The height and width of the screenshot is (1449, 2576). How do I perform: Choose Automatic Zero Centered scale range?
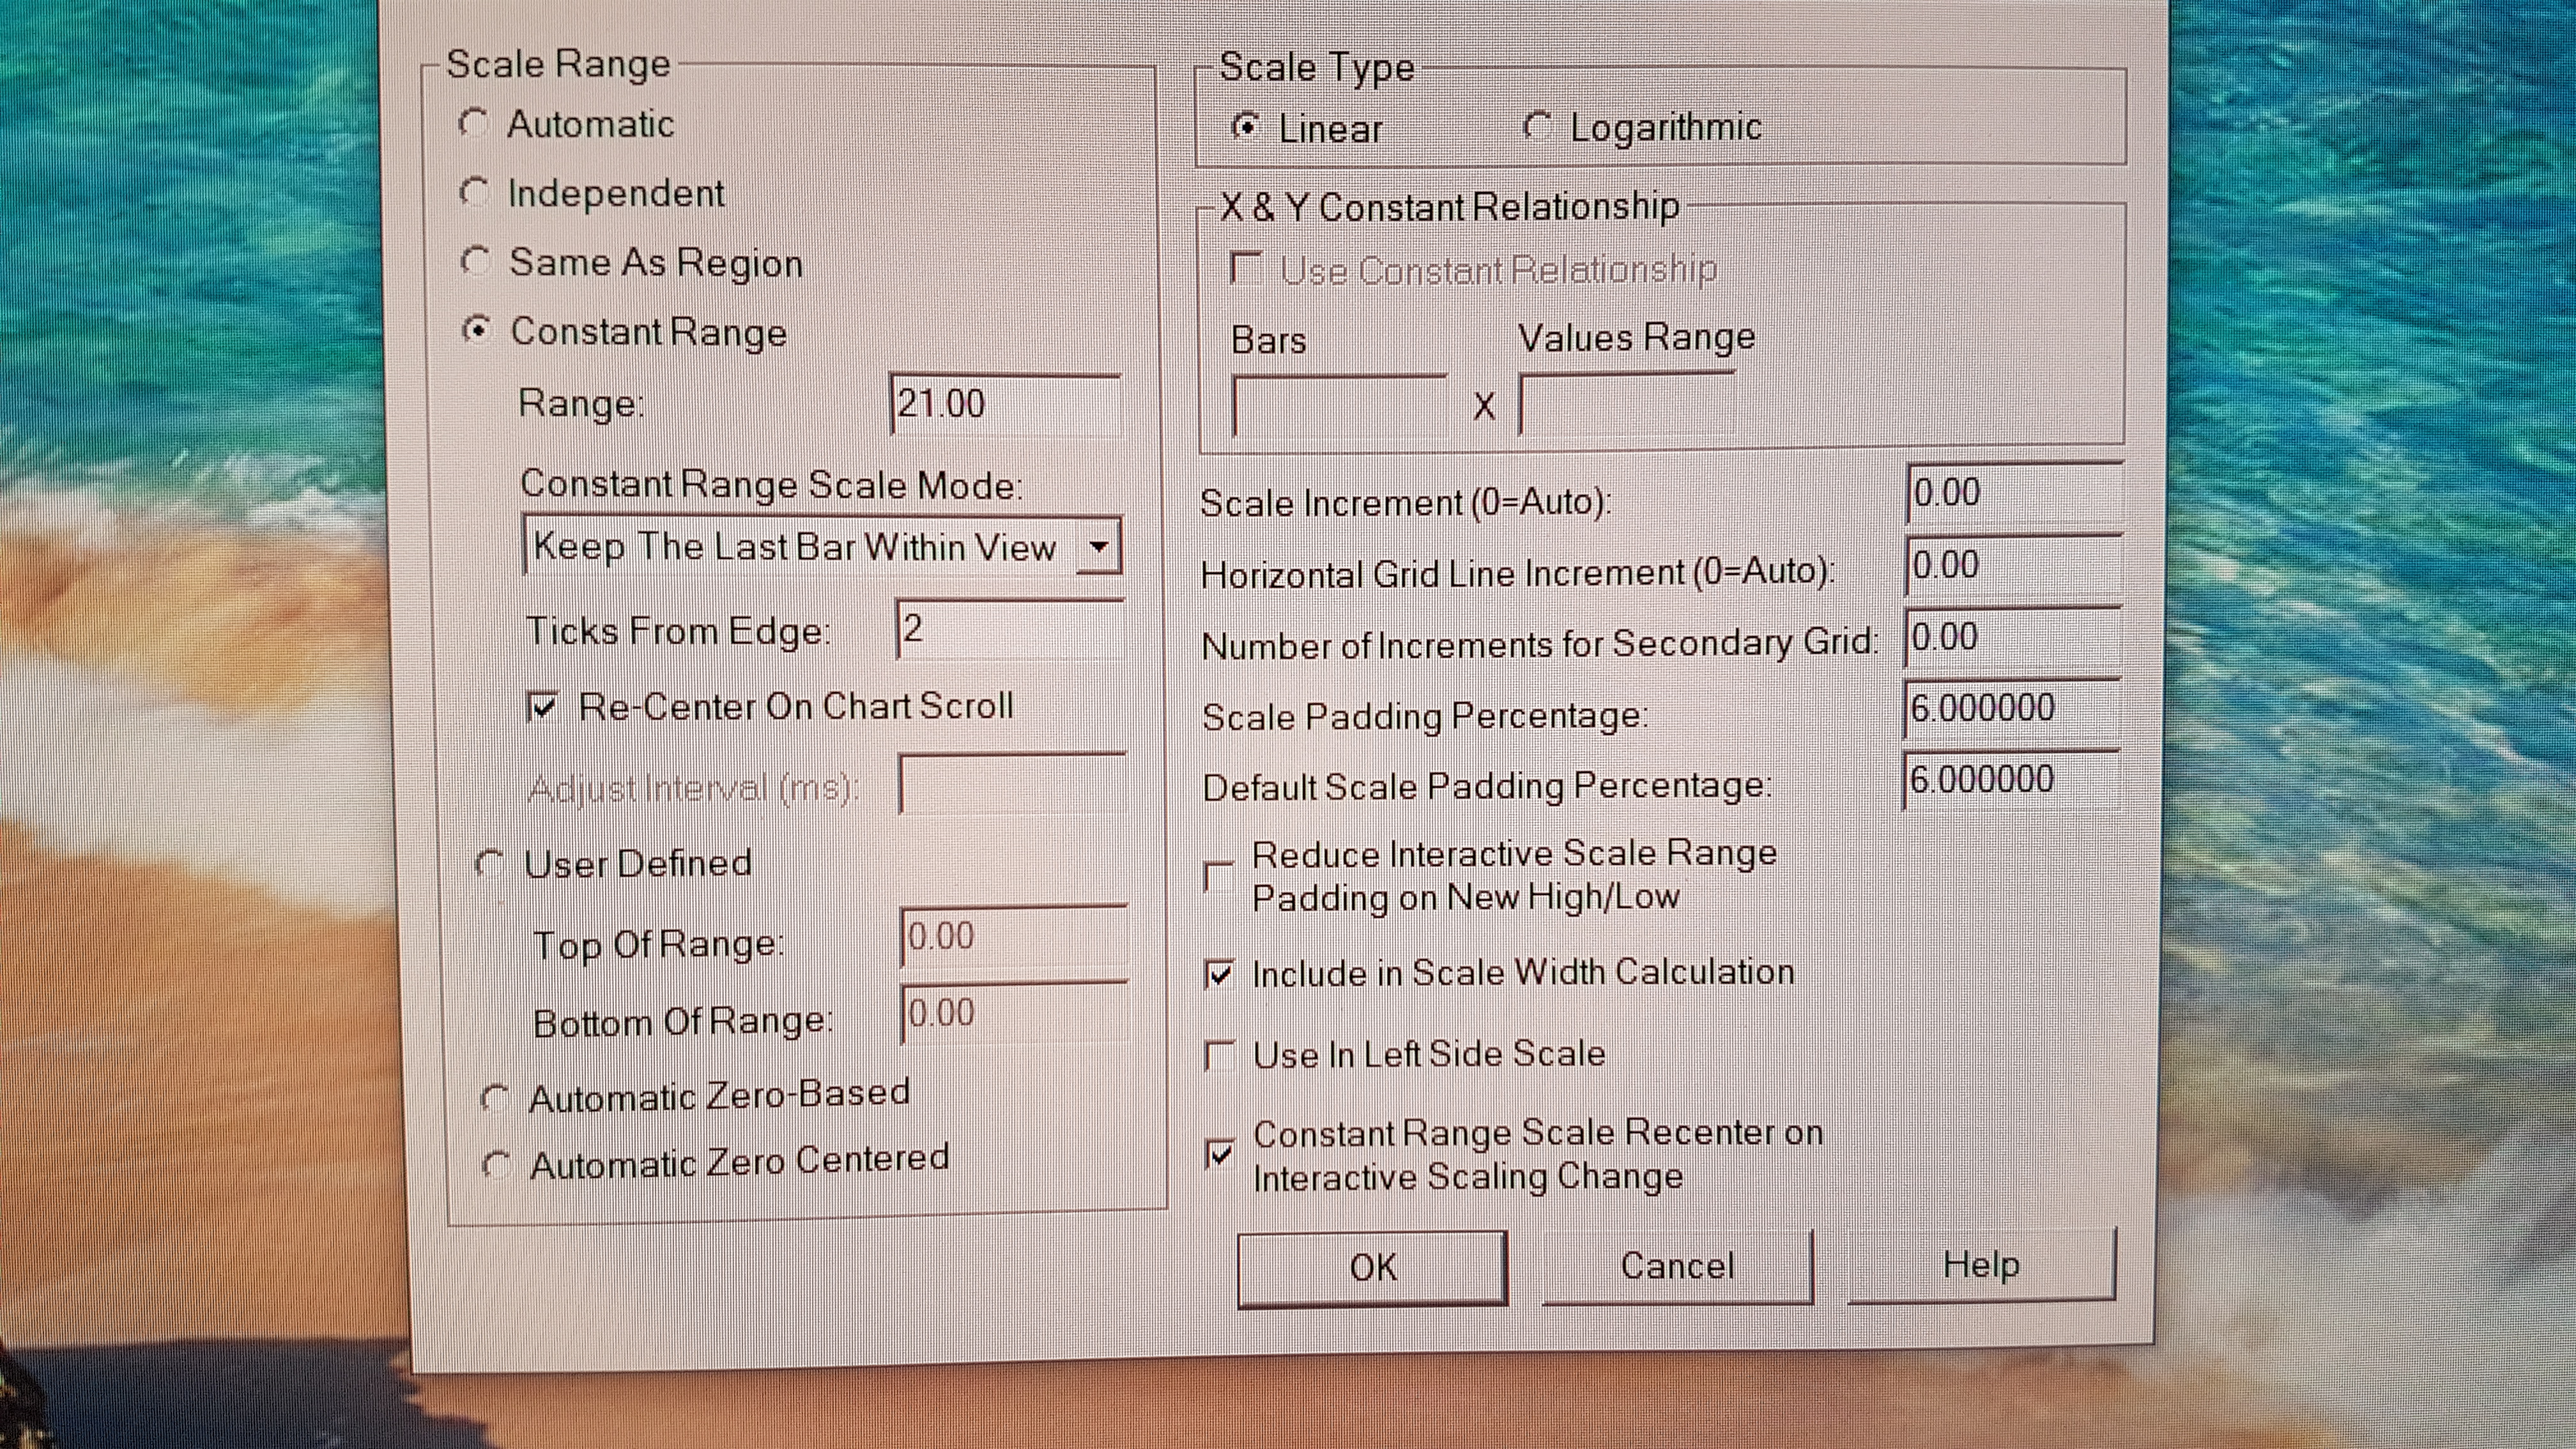pos(496,1164)
